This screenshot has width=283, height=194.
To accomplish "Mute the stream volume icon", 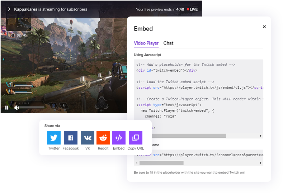I will click(x=16, y=108).
